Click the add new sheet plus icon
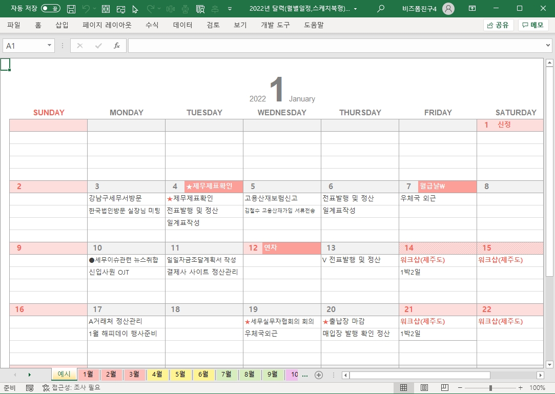This screenshot has height=394, width=555. pos(319,375)
